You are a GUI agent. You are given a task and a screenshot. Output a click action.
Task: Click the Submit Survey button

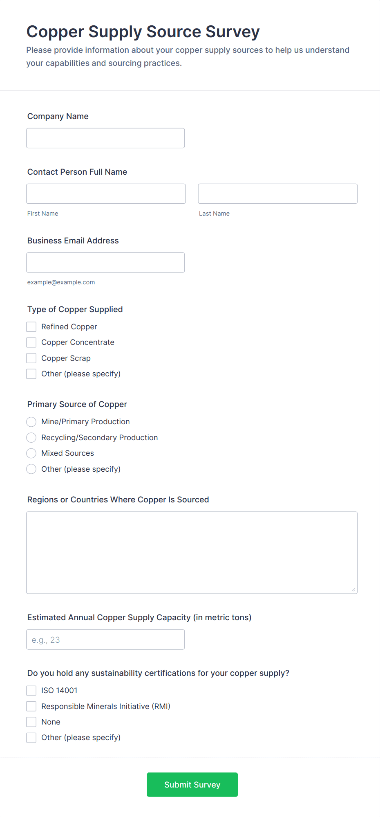(x=192, y=784)
